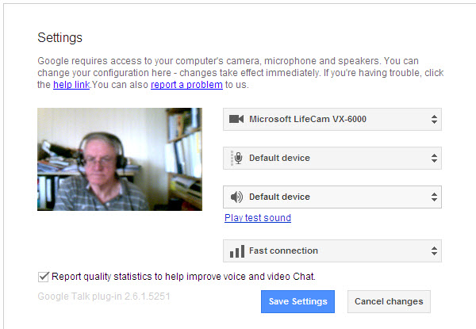The height and width of the screenshot is (329, 476).
Task: Click the video camera icon
Action: point(236,119)
